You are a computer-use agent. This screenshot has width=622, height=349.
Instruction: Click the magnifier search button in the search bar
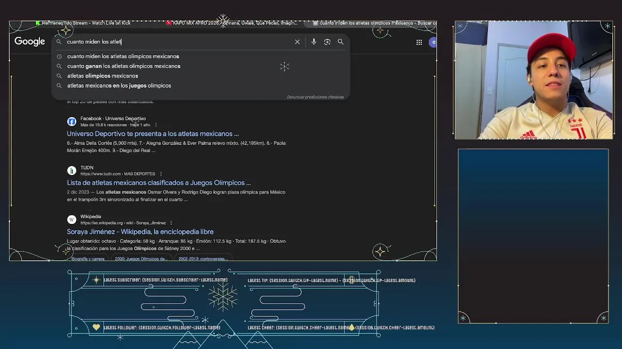[x=341, y=42]
